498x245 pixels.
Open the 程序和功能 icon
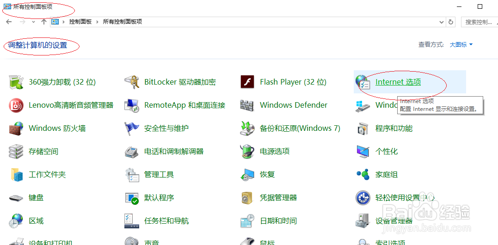[x=363, y=128]
